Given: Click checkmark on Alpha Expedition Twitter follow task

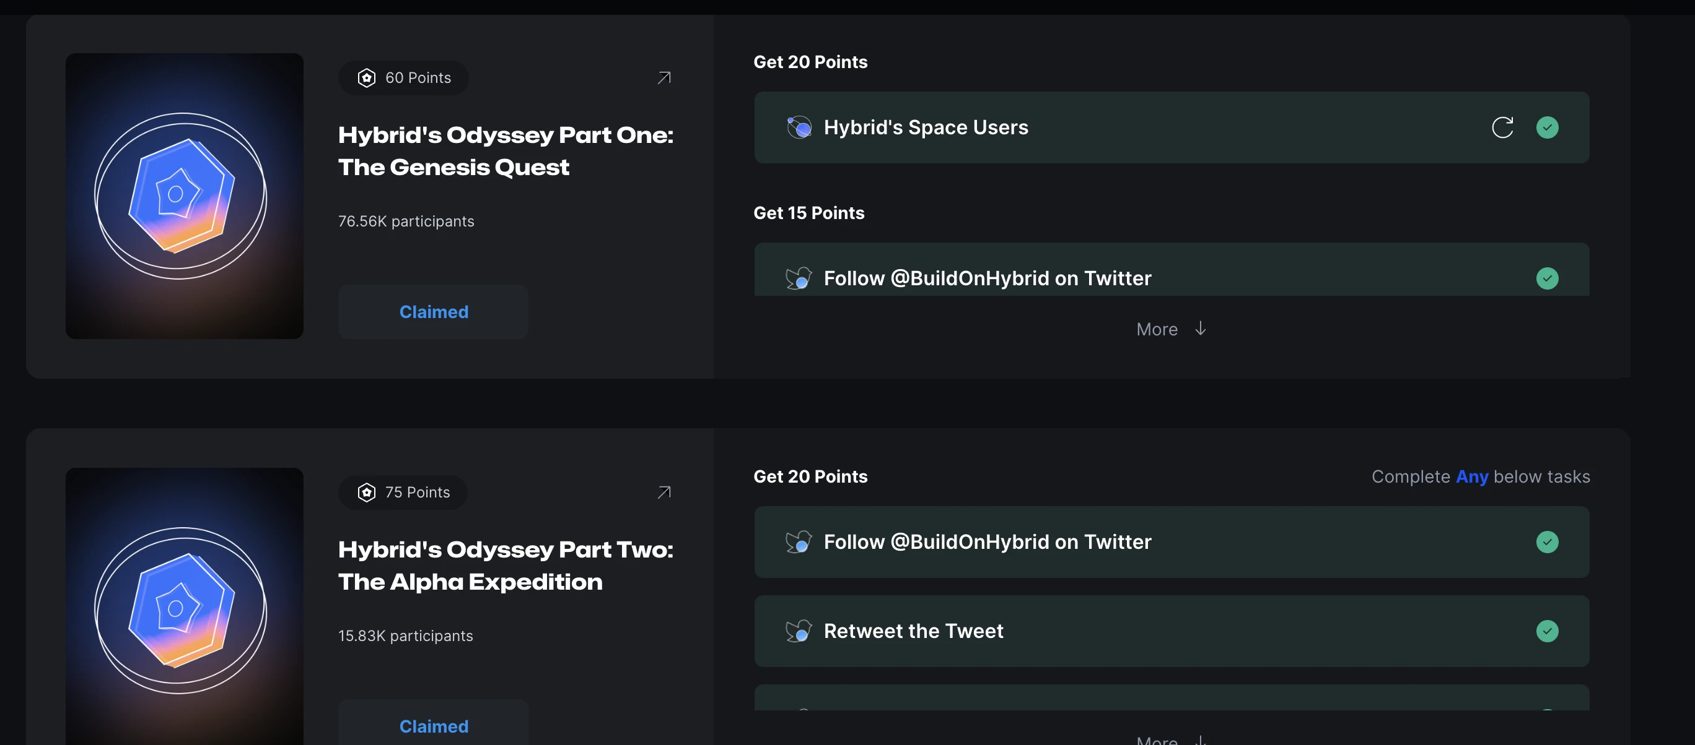Looking at the screenshot, I should pos(1547,542).
